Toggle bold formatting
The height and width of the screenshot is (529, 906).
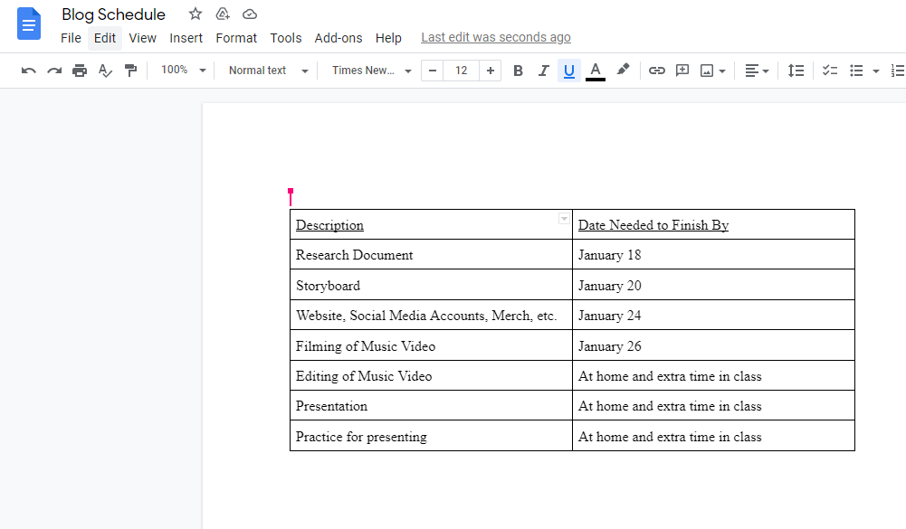pos(519,71)
